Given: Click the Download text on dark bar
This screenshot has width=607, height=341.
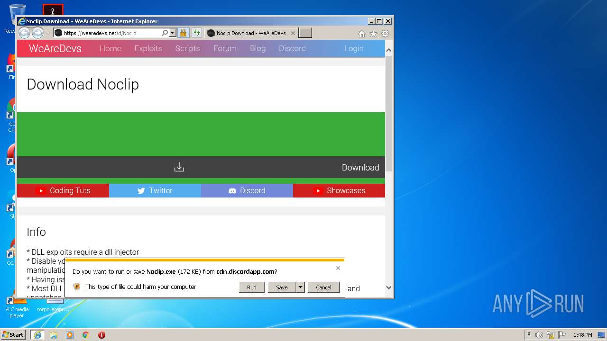Looking at the screenshot, I should (x=360, y=167).
